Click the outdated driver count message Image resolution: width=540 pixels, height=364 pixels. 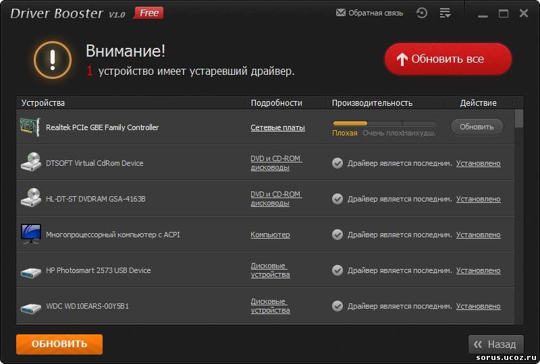click(190, 71)
